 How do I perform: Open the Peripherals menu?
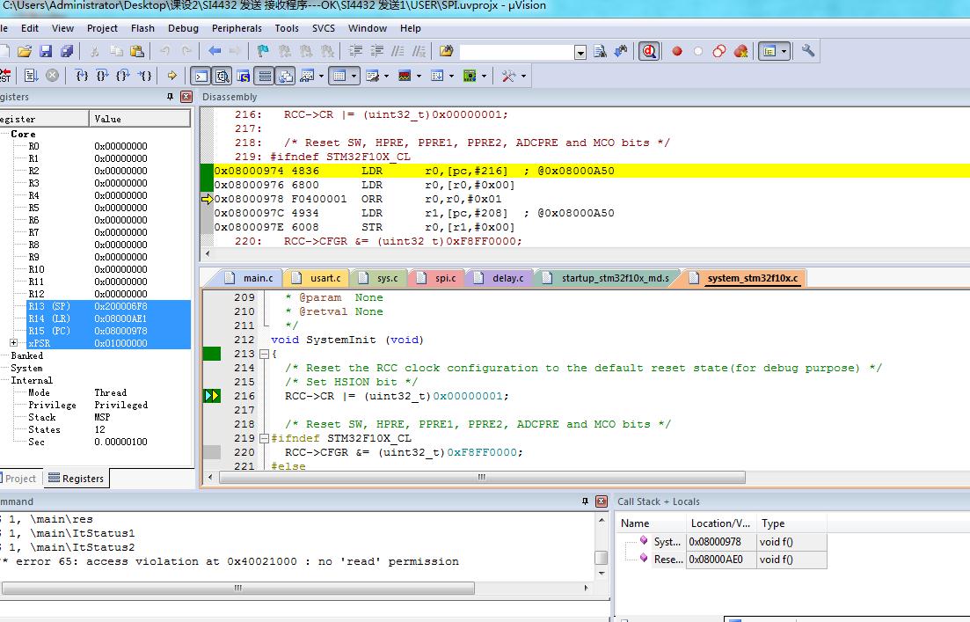[x=237, y=28]
